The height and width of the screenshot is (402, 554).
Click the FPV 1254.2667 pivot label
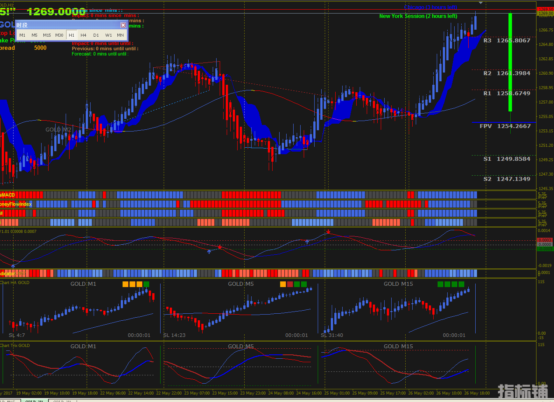click(505, 126)
